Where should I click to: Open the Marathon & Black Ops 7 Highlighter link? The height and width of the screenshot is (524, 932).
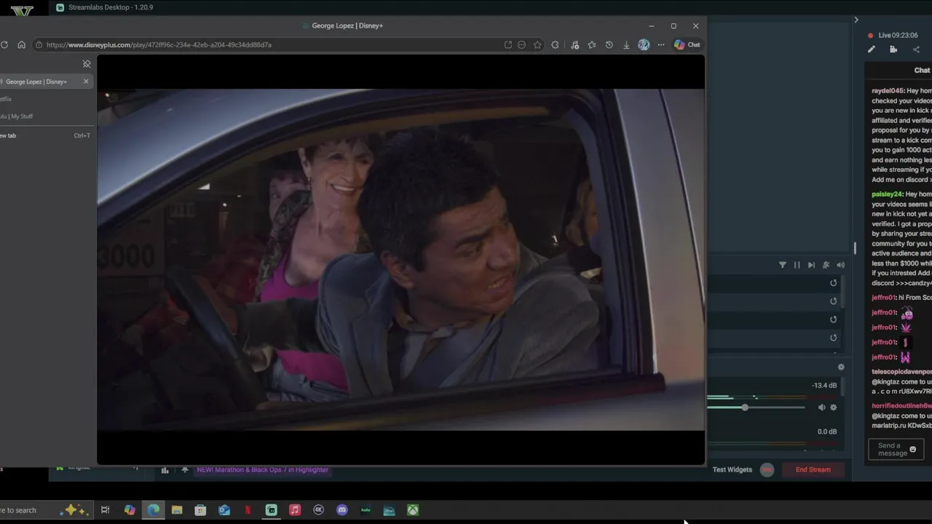point(262,469)
